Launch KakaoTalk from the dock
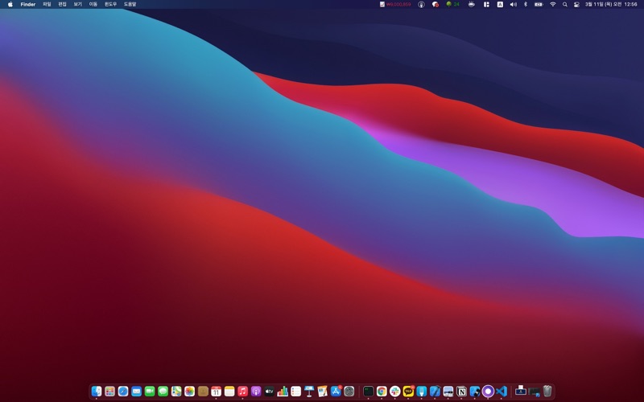The height and width of the screenshot is (402, 644). [x=408, y=391]
